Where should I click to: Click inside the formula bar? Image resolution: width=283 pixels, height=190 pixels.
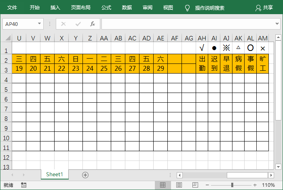click(x=188, y=24)
